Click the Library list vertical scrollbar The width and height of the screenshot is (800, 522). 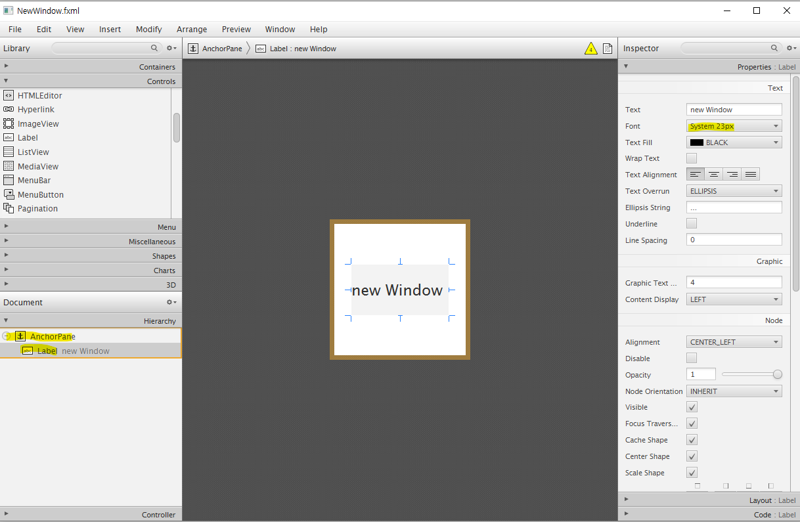click(176, 128)
